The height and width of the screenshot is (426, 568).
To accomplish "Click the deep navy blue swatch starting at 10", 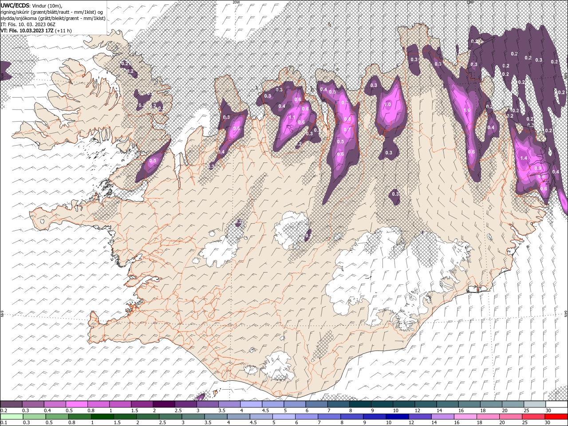I will (397, 417).
